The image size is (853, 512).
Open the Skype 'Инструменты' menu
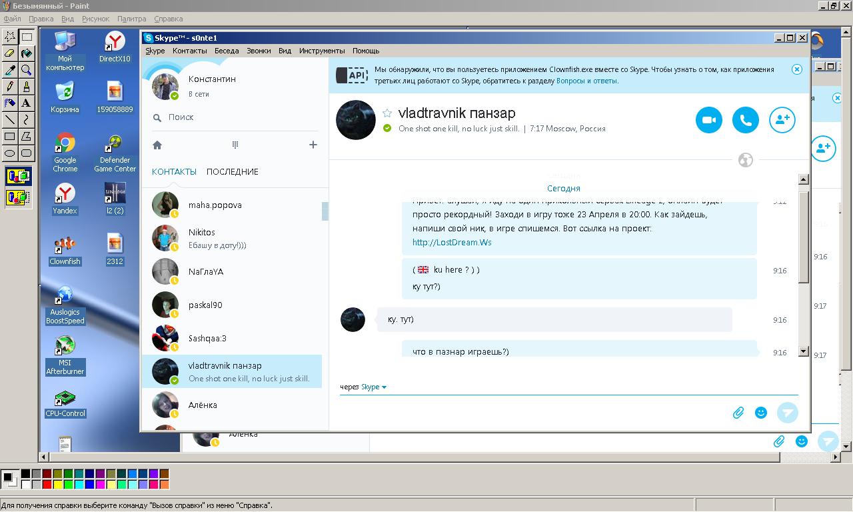(x=322, y=51)
